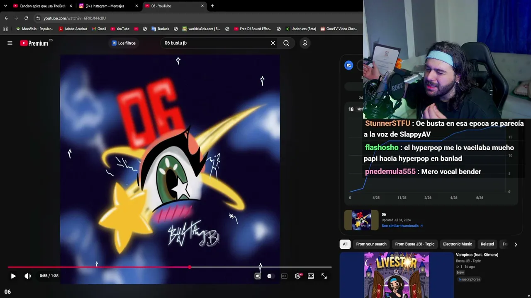The height and width of the screenshot is (298, 531).
Task: Click the 0:55 / 1:38 time display
Action: tap(49, 276)
